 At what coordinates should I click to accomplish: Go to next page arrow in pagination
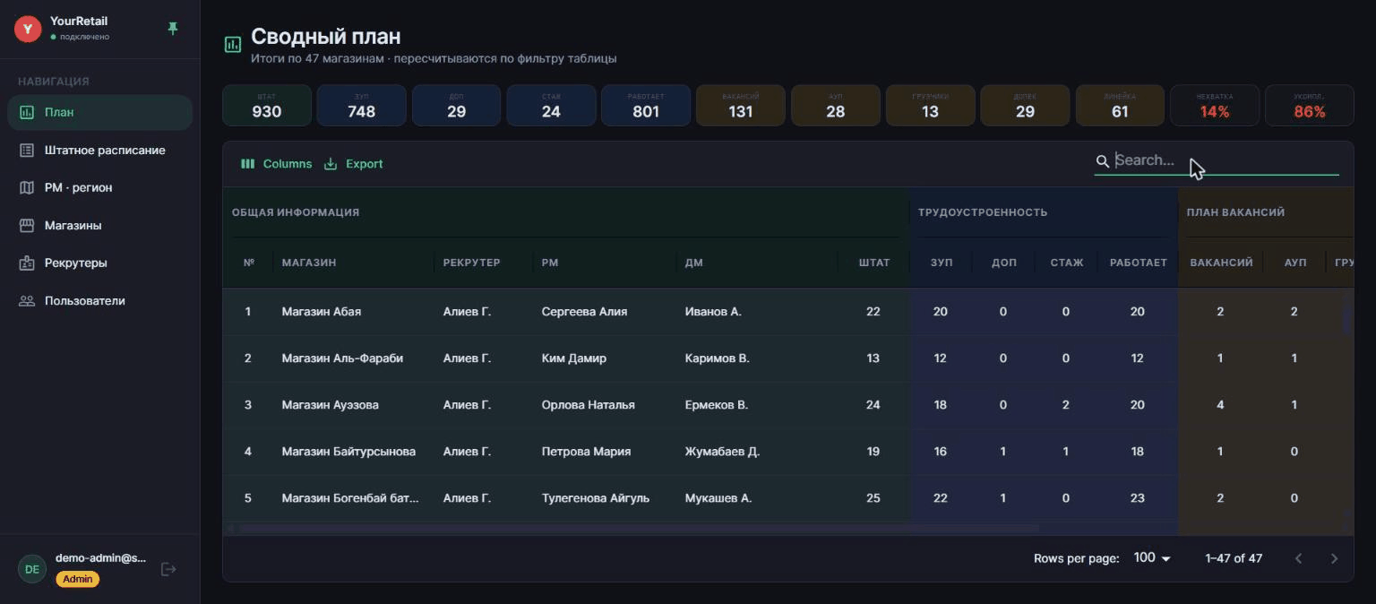coord(1334,558)
